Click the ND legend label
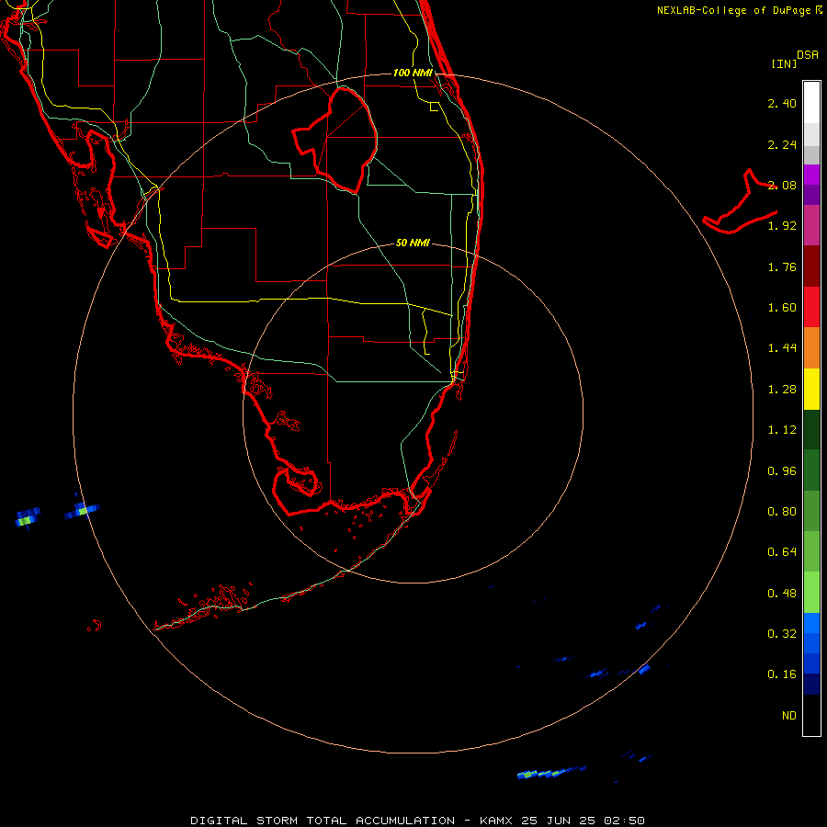Screen dimensions: 827x827 tap(789, 716)
